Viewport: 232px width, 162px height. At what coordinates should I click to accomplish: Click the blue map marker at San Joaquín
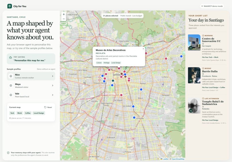133,106
